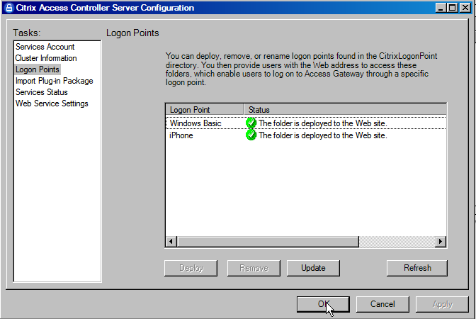Select the iPhone logon point row
The height and width of the screenshot is (319, 476).
pyautogui.click(x=306, y=135)
